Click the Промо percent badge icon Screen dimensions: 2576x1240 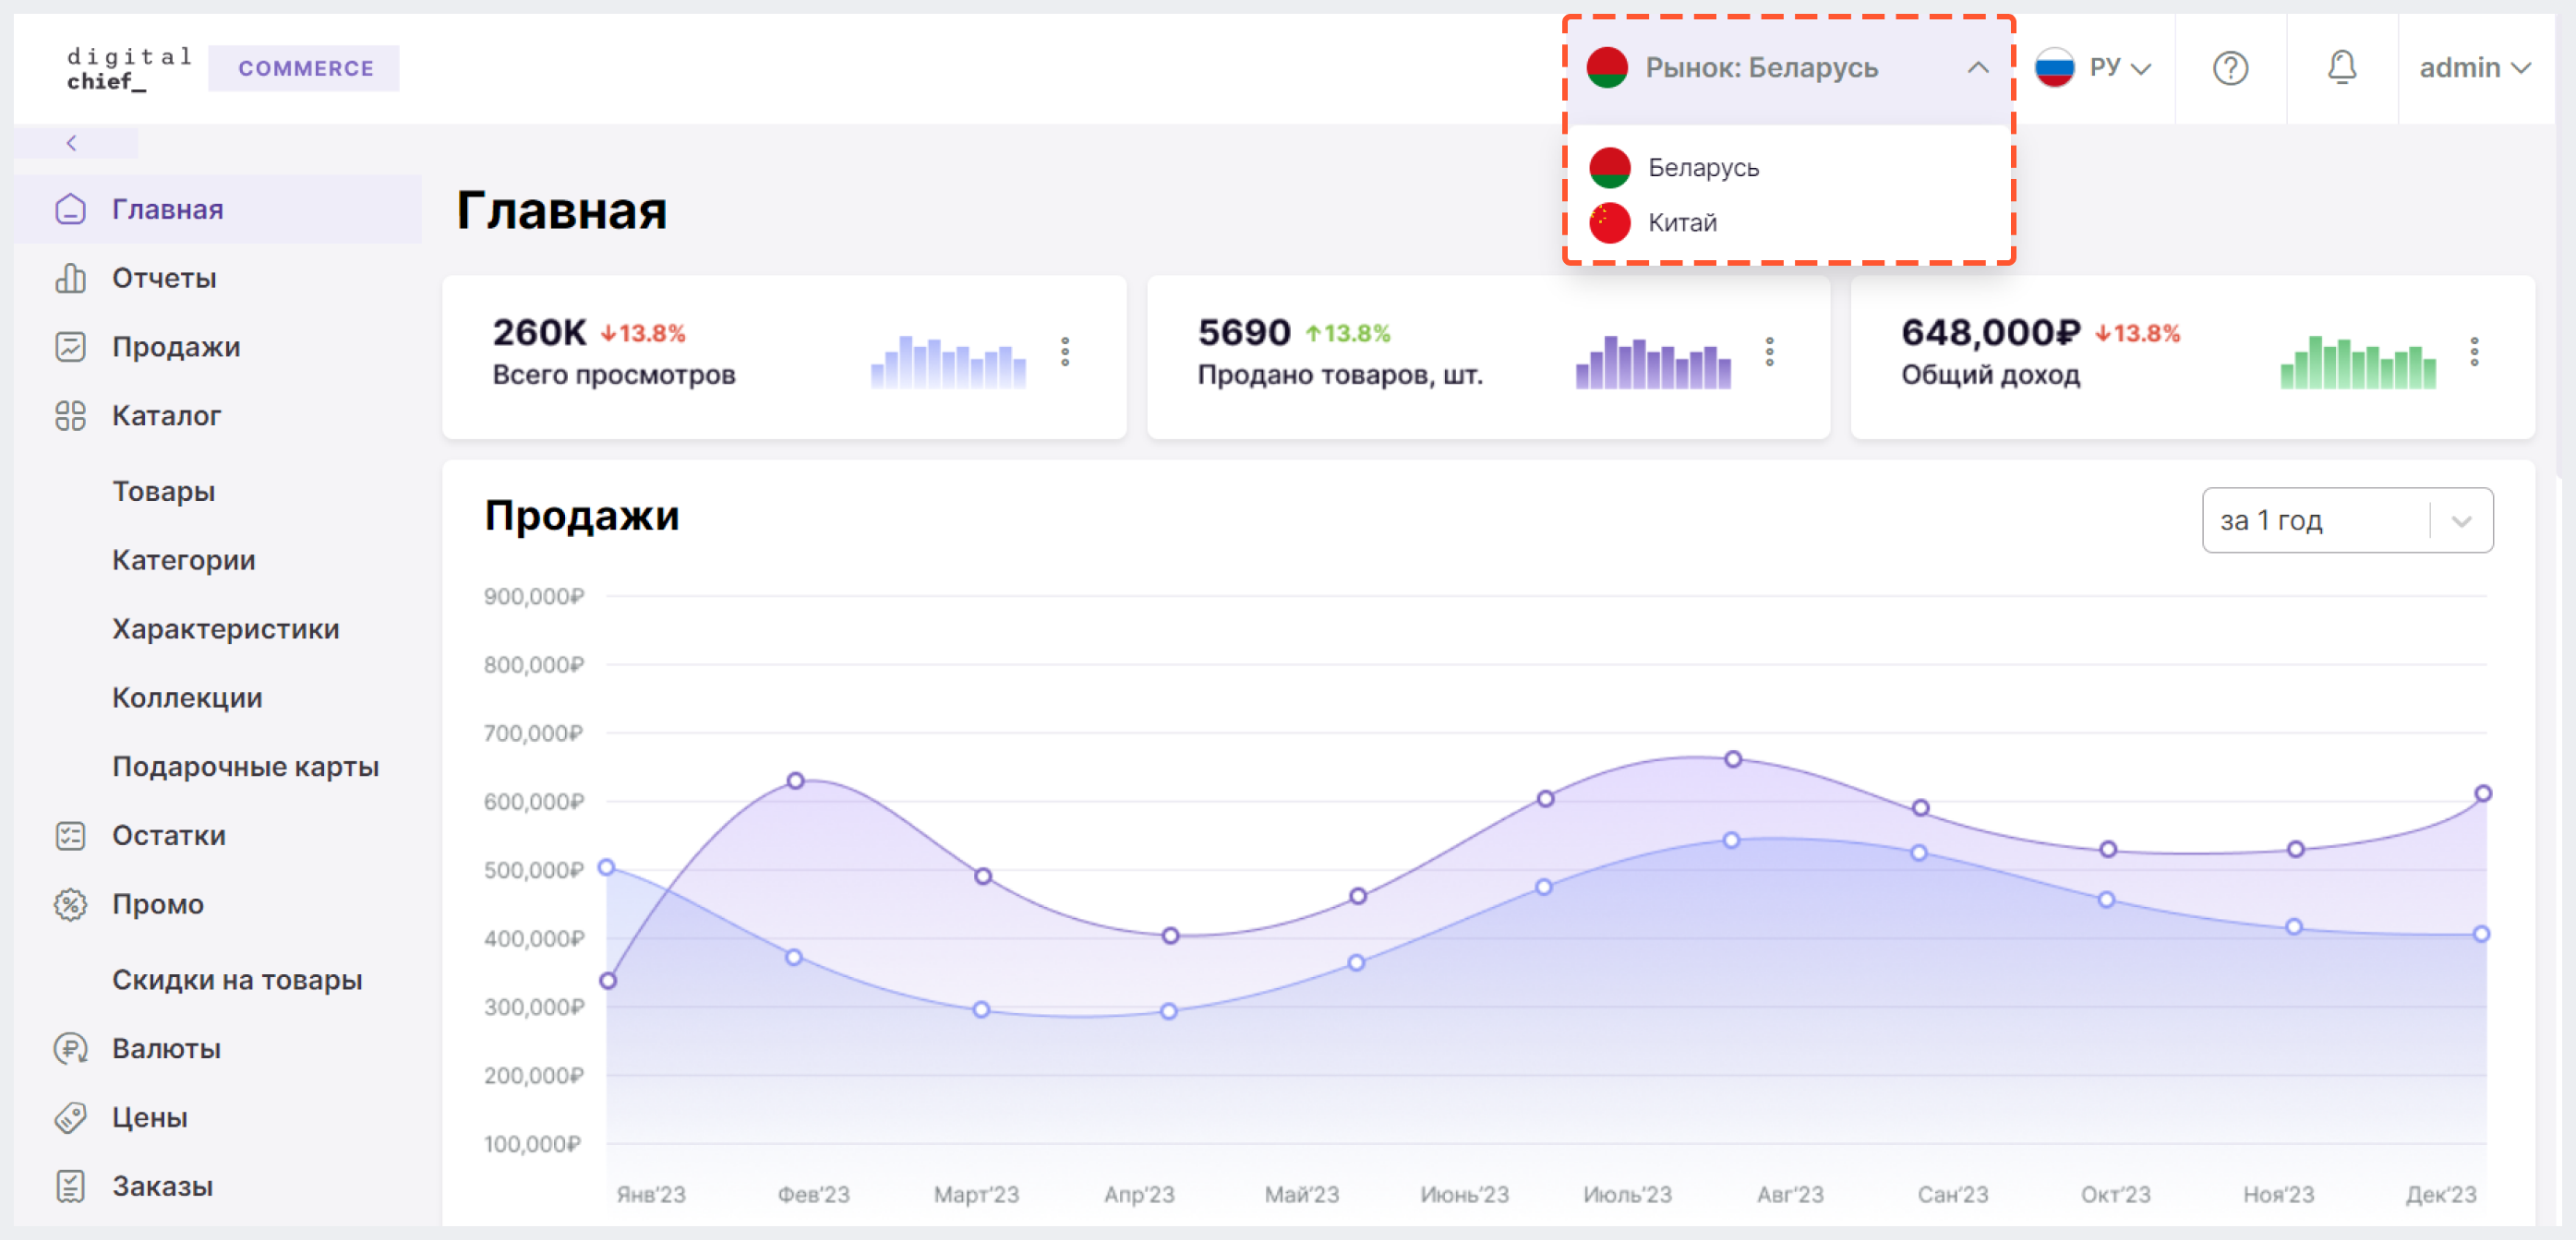(x=70, y=904)
